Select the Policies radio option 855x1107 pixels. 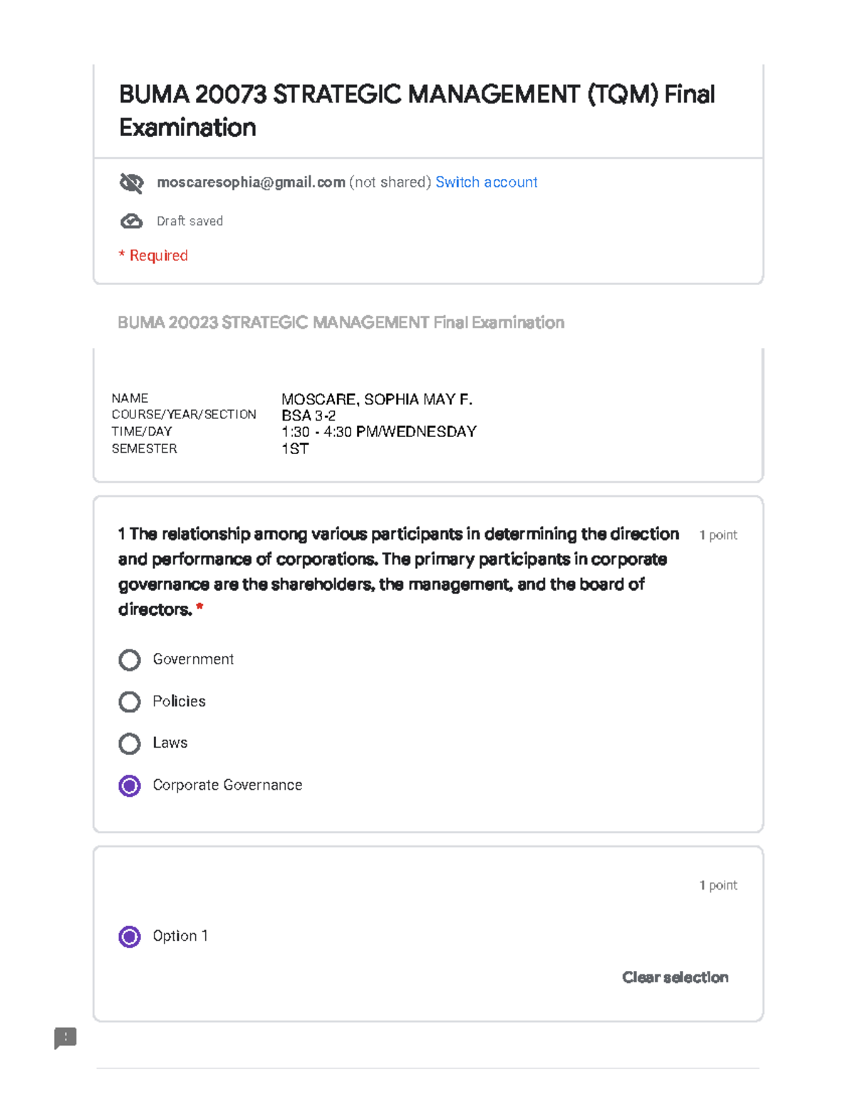pyautogui.click(x=130, y=702)
